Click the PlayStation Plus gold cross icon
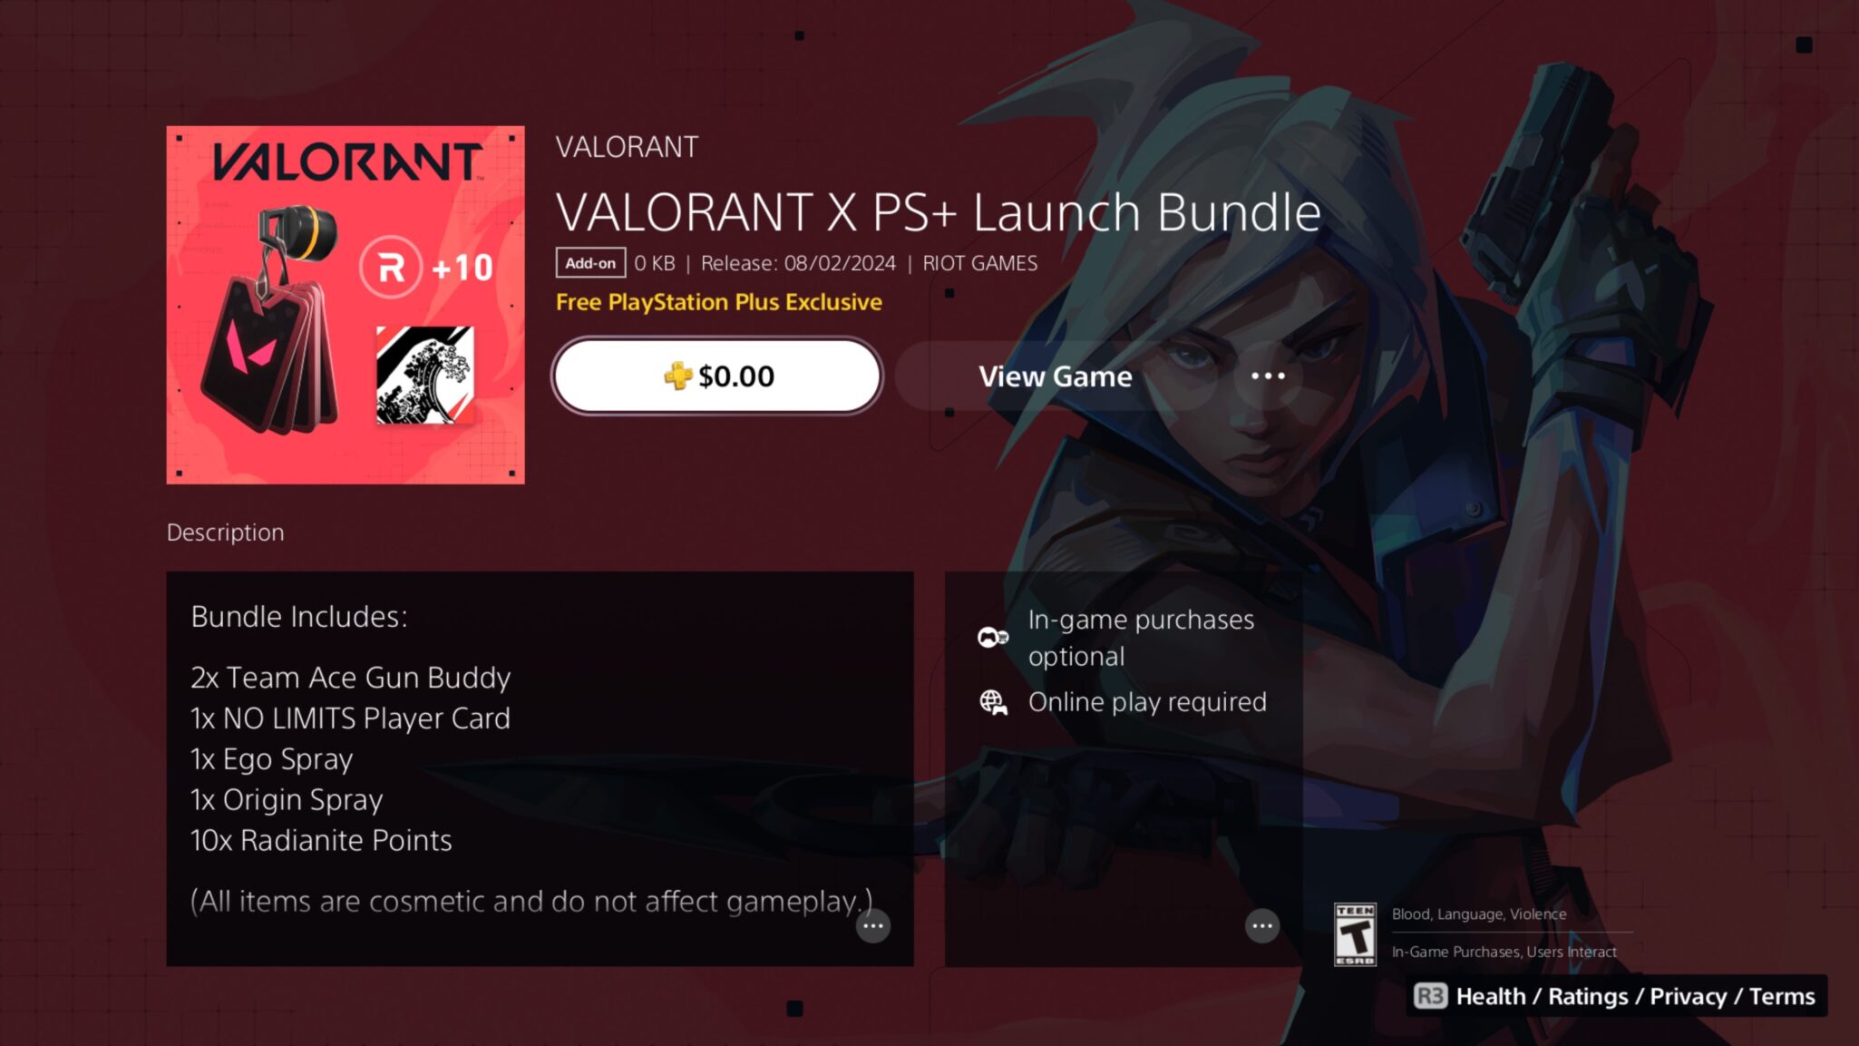This screenshot has width=1859, height=1046. click(677, 376)
